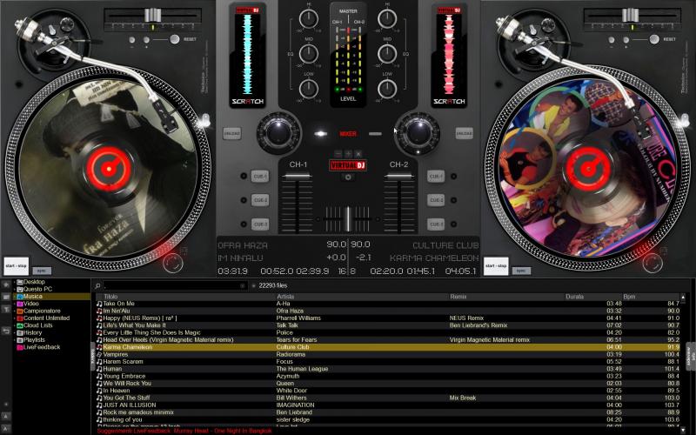Unload the right deck track
Viewport: 696px width, 435px height.
pos(465,133)
